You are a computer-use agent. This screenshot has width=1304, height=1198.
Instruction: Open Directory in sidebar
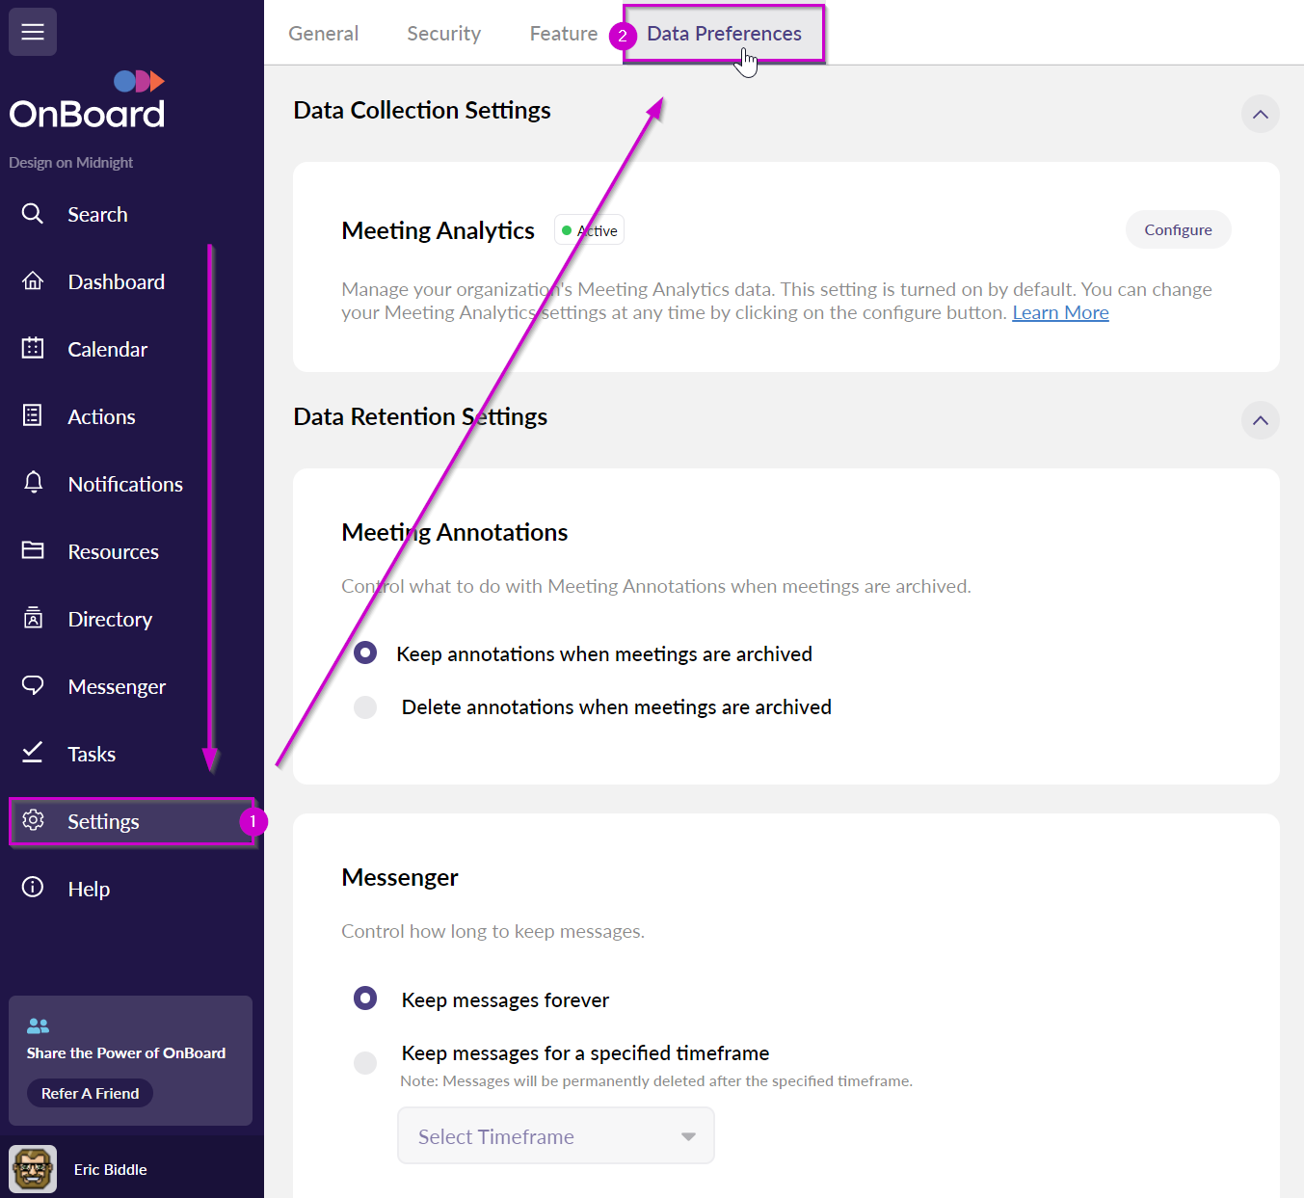[x=110, y=619]
